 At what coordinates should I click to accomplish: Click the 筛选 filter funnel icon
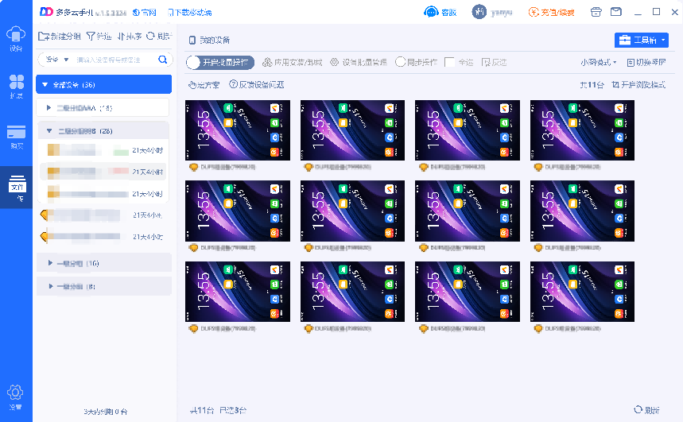pos(91,36)
